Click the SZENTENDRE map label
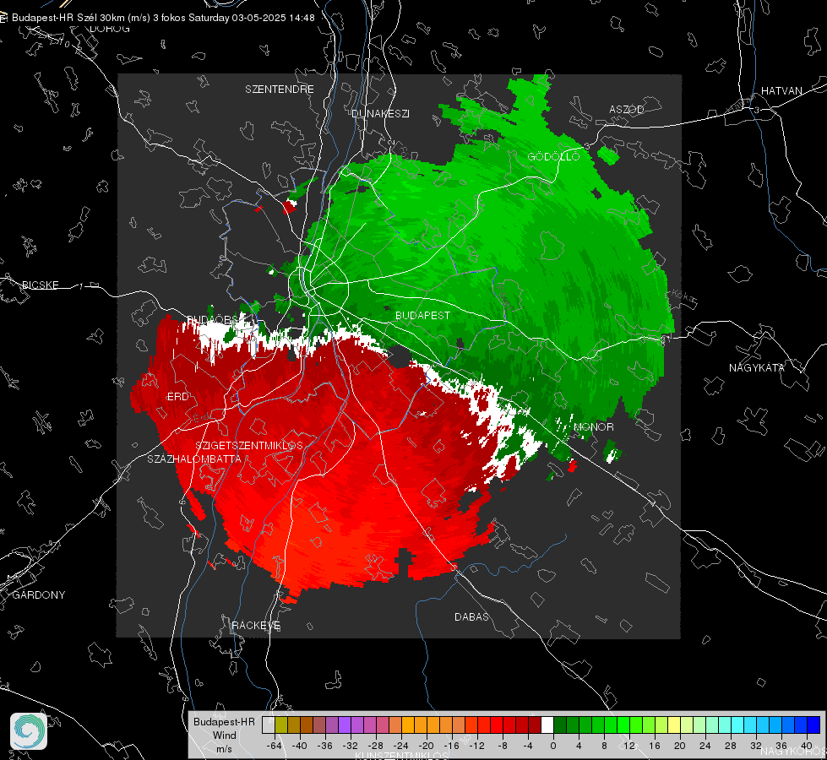This screenshot has height=760, width=827. [280, 90]
